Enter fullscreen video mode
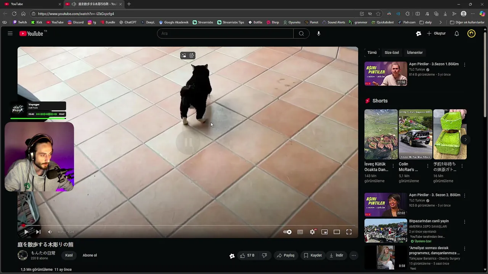Viewport: 488px width, 274px height. point(349,232)
